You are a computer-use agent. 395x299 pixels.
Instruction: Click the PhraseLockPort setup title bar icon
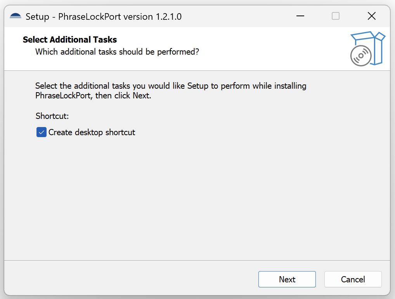16,16
